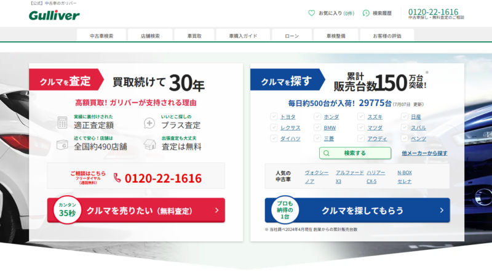Image resolution: width=492 pixels, height=277 pixels.
Task: Click the トヨタ maker link text
Action: coord(288,117)
